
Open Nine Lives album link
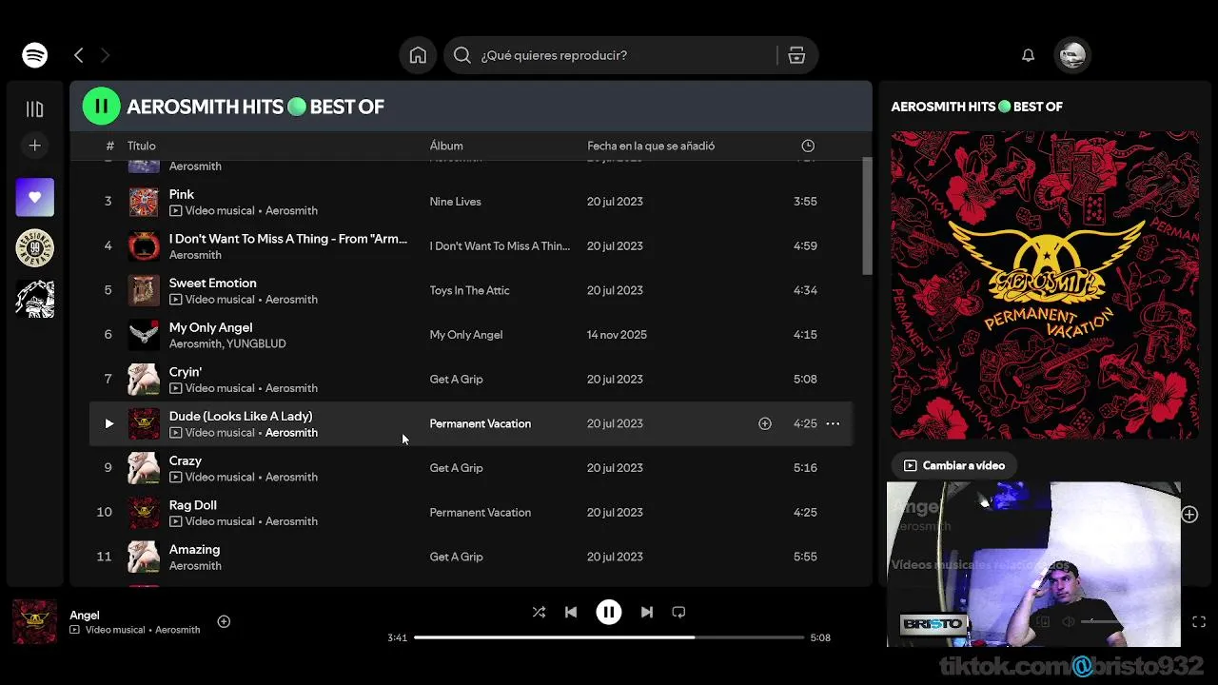pos(455,202)
